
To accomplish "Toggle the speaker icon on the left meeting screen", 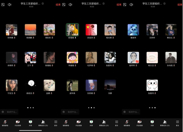I will [x=10, y=5].
